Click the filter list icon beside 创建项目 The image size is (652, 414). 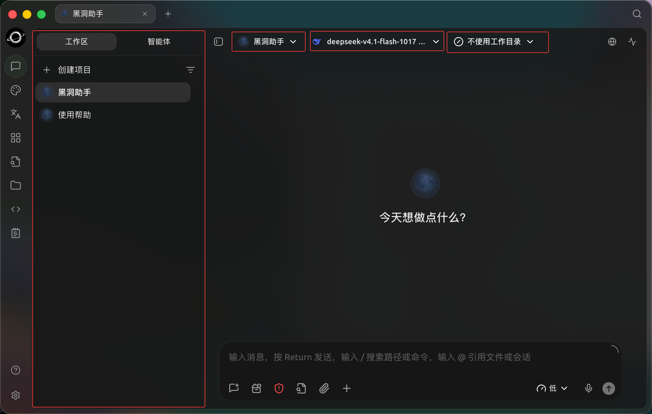coord(191,70)
